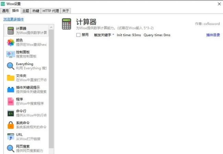Click the Query time: 0ms text
The width and height of the screenshot is (223, 154).
tap(157, 35)
